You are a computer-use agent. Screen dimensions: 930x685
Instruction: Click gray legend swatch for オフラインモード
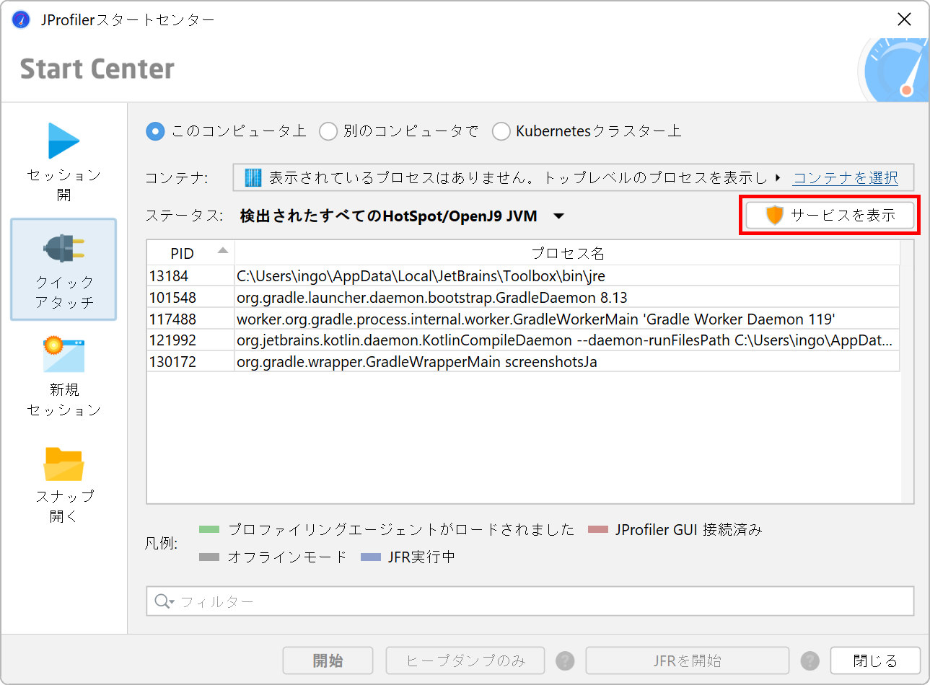[209, 557]
